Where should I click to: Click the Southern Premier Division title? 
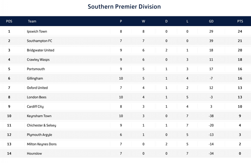point(124,7)
